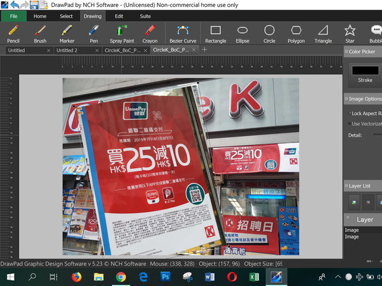This screenshot has width=382, height=286.
Task: Select the Crayon tool
Action: tap(150, 34)
